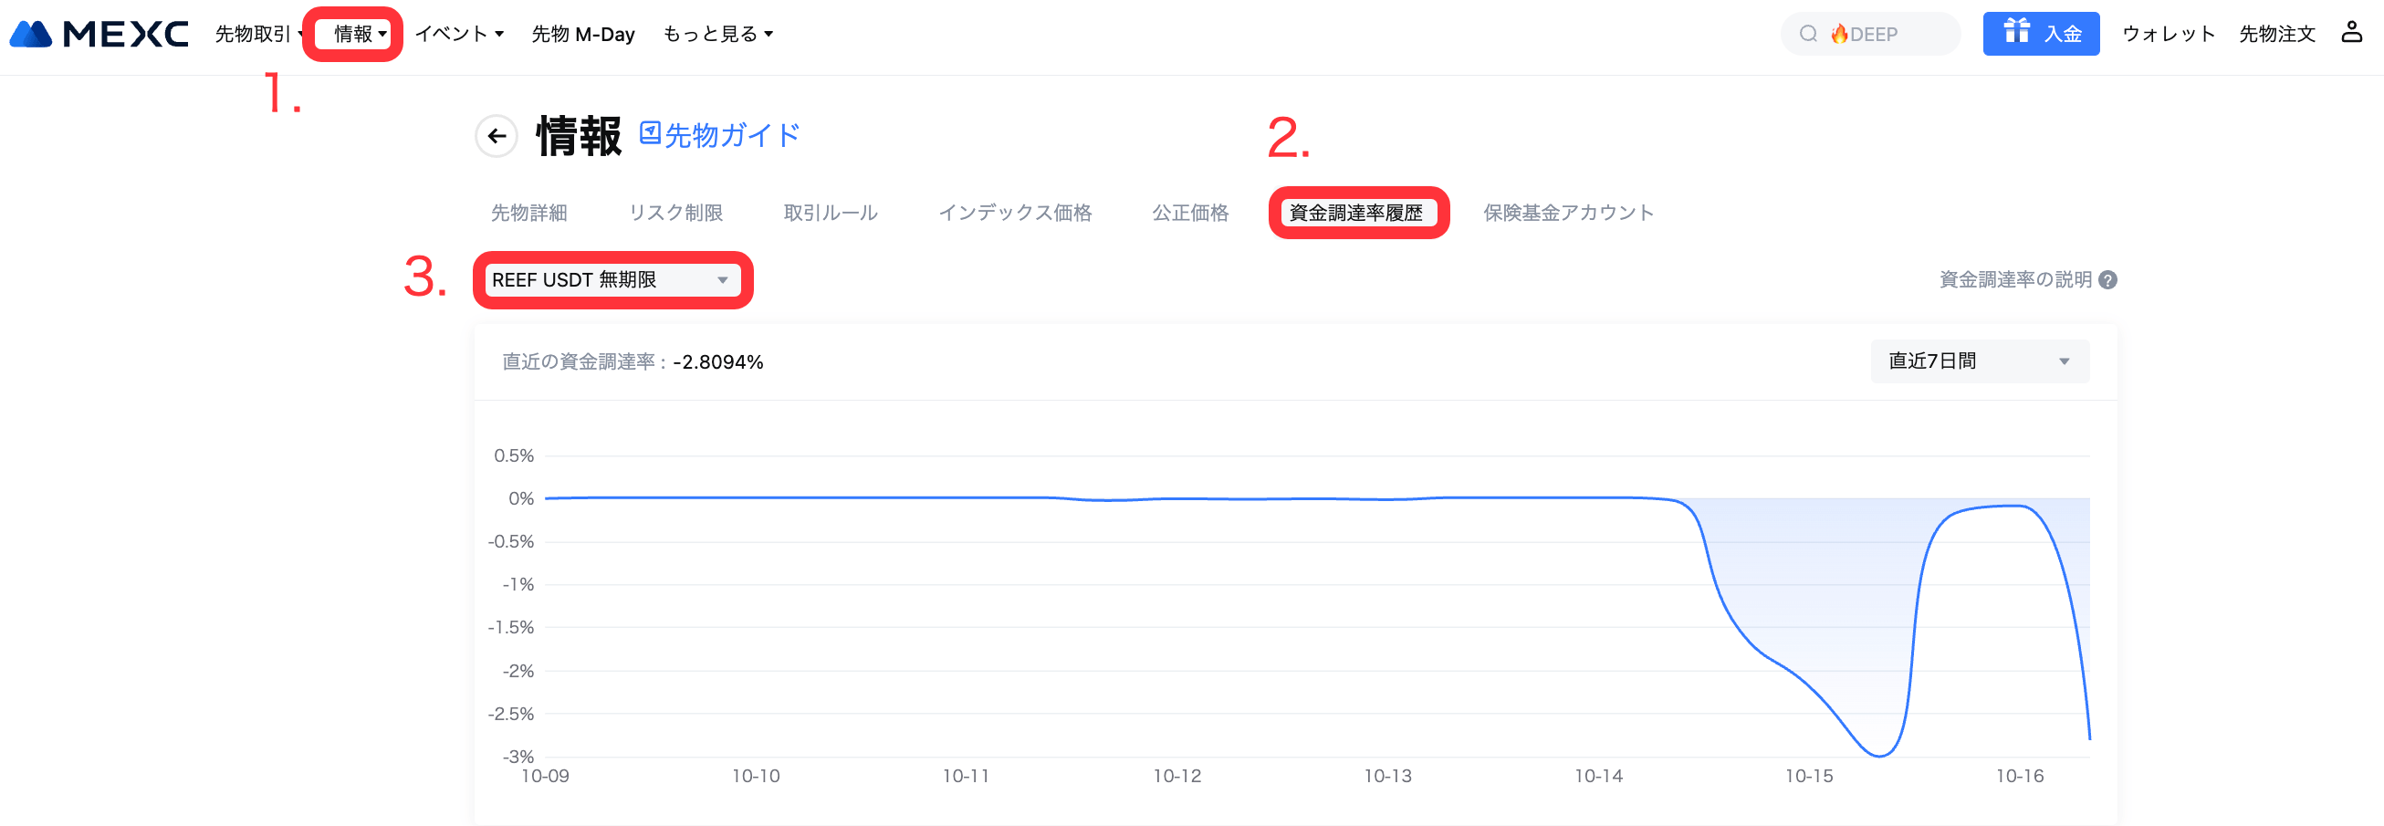Screen dimensions: 2384x826
Task: Click the question mark help icon
Action: 2107,280
